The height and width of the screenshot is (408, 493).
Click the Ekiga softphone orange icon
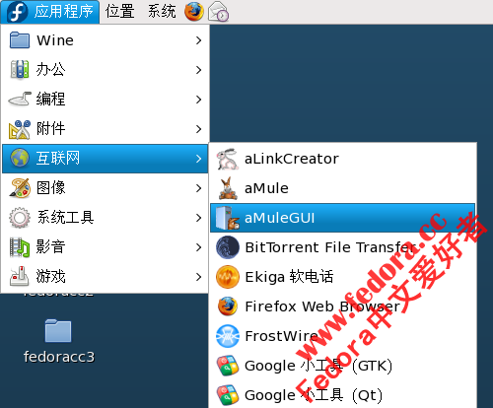[x=228, y=277]
